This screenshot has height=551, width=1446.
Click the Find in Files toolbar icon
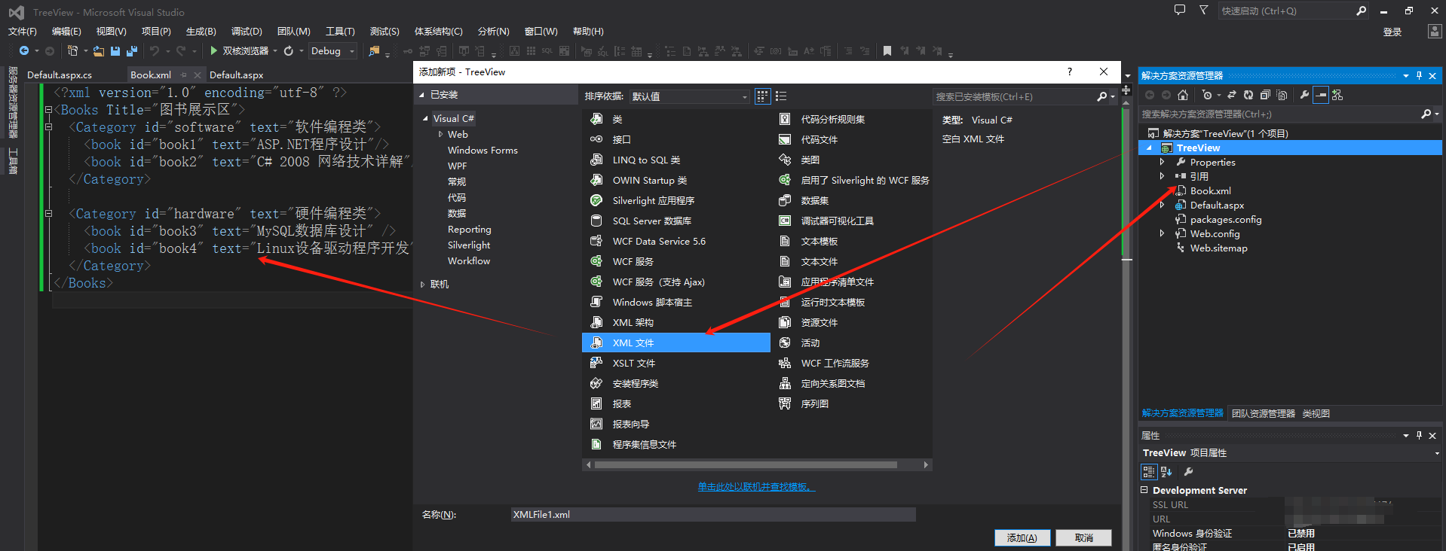pyautogui.click(x=374, y=51)
